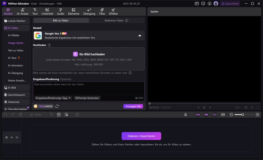
Task: Open Gesichtstausch in sidebar
Action: tap(16, 95)
